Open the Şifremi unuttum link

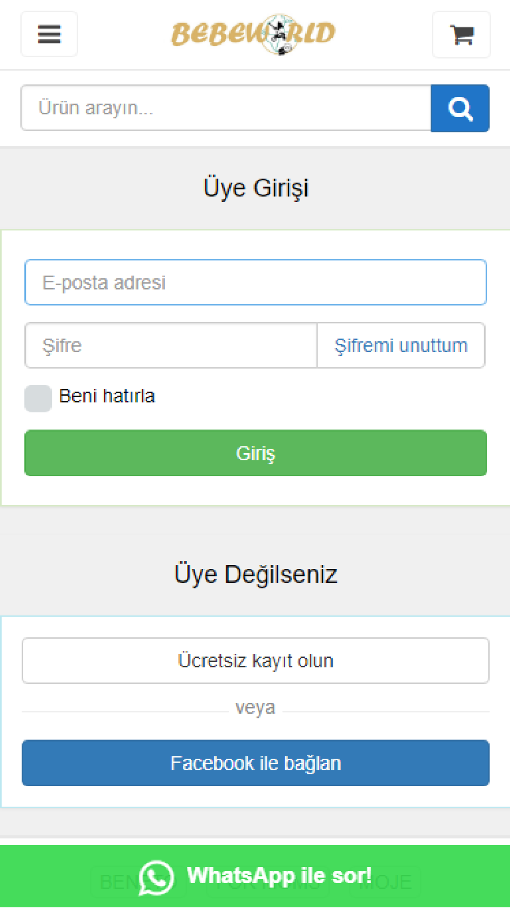(x=401, y=345)
